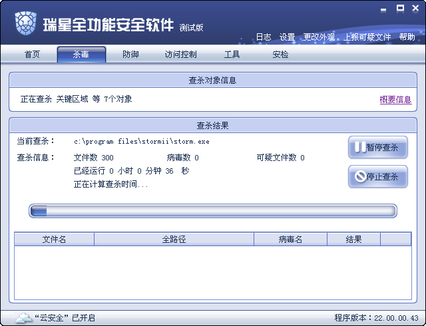Open 设置 settings
Viewport: 426px width, 326px height.
[x=287, y=37]
